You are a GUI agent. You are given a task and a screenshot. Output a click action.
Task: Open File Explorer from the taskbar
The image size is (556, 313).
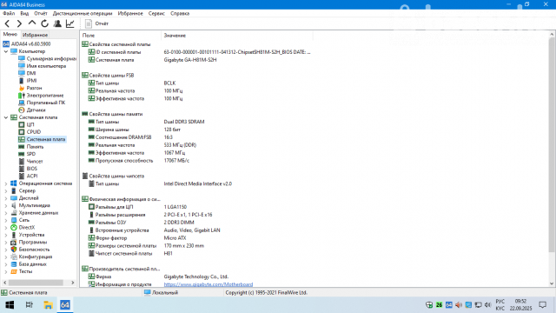point(48,305)
